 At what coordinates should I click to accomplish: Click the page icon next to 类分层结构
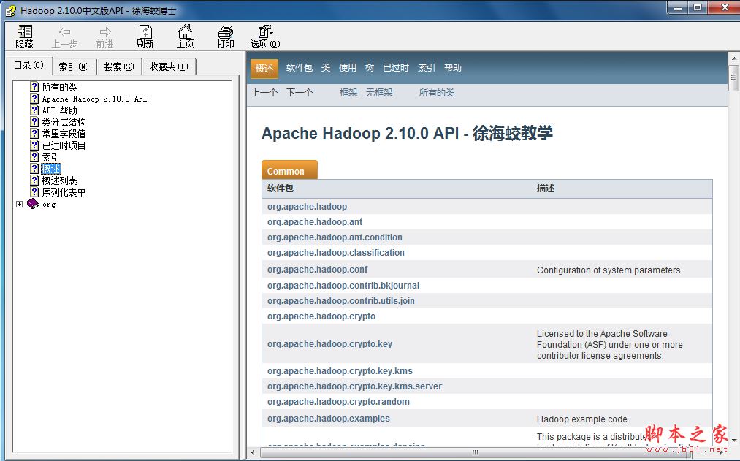[x=34, y=122]
